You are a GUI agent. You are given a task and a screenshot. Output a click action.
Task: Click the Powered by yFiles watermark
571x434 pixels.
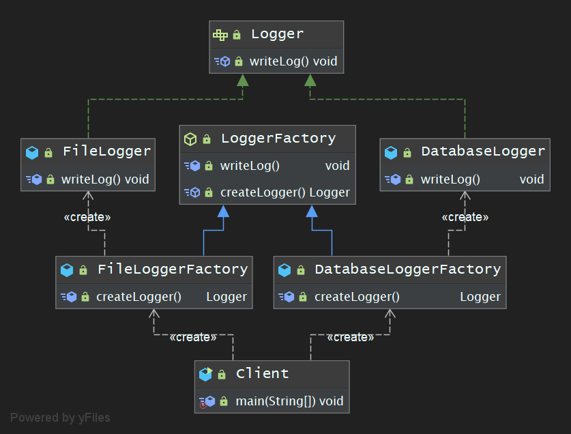[x=60, y=418]
